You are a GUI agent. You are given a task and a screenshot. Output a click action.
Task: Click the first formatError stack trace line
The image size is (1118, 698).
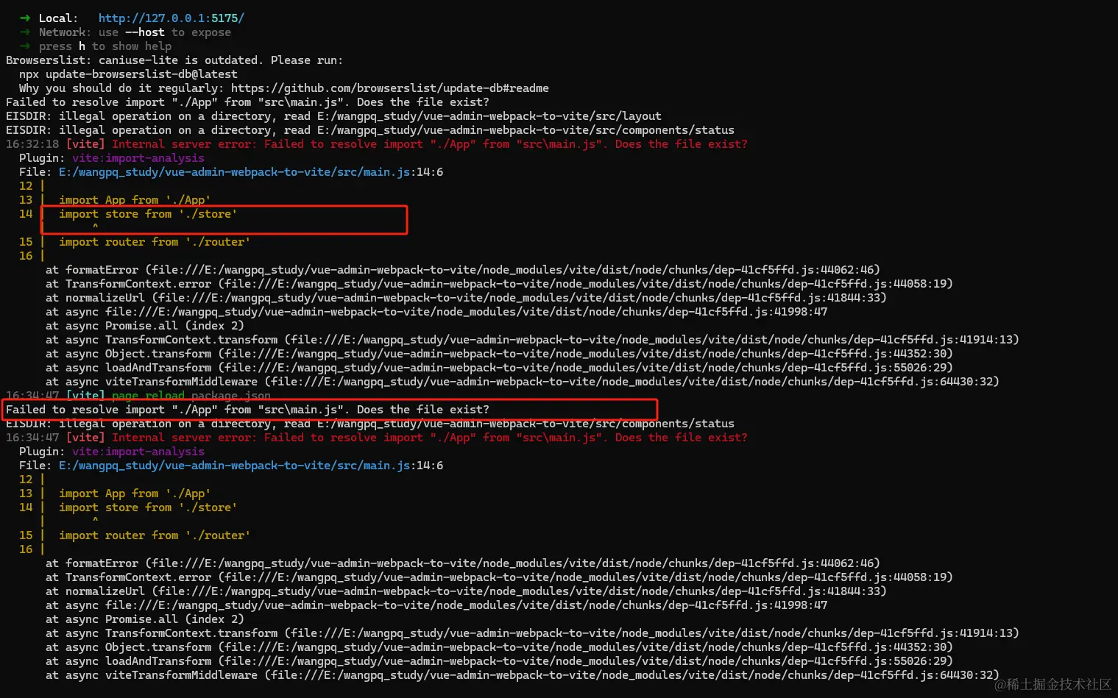coord(463,270)
